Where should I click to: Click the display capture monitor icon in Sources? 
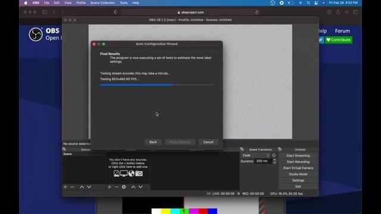coord(124,173)
